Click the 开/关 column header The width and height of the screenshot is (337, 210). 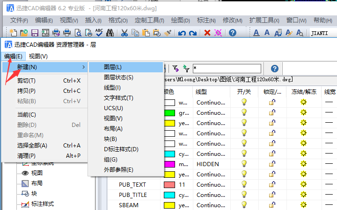(244, 92)
